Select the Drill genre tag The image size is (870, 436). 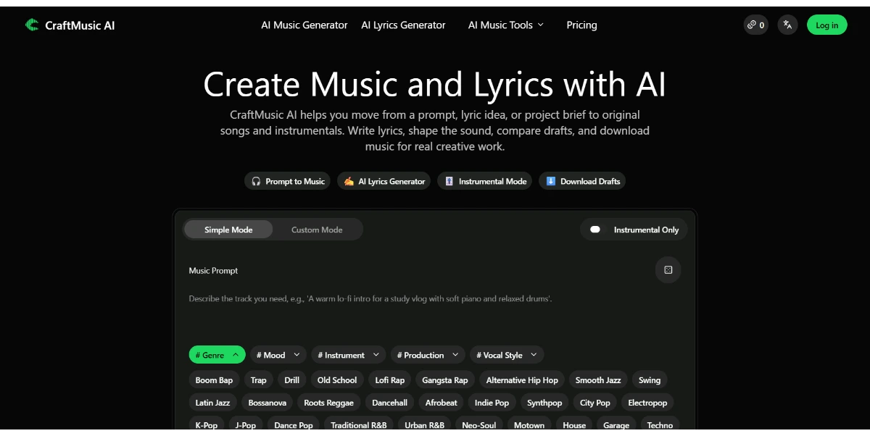[x=291, y=380]
